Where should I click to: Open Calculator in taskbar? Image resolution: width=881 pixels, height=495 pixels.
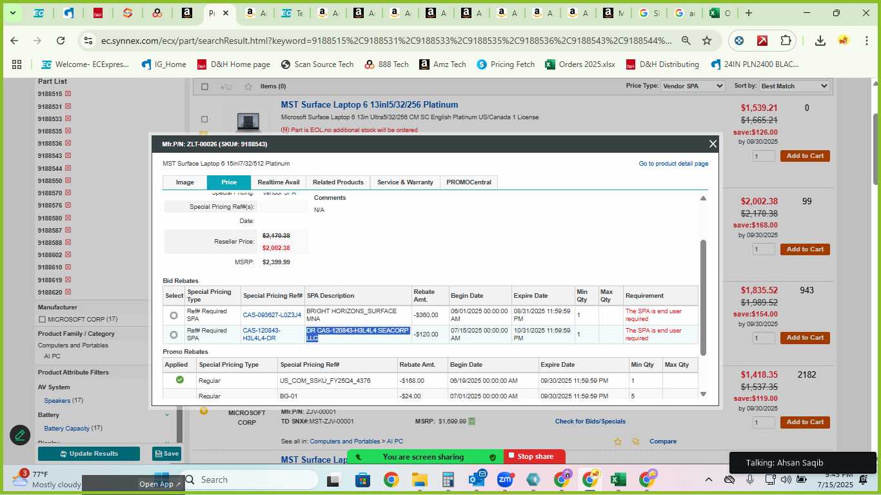(x=448, y=480)
